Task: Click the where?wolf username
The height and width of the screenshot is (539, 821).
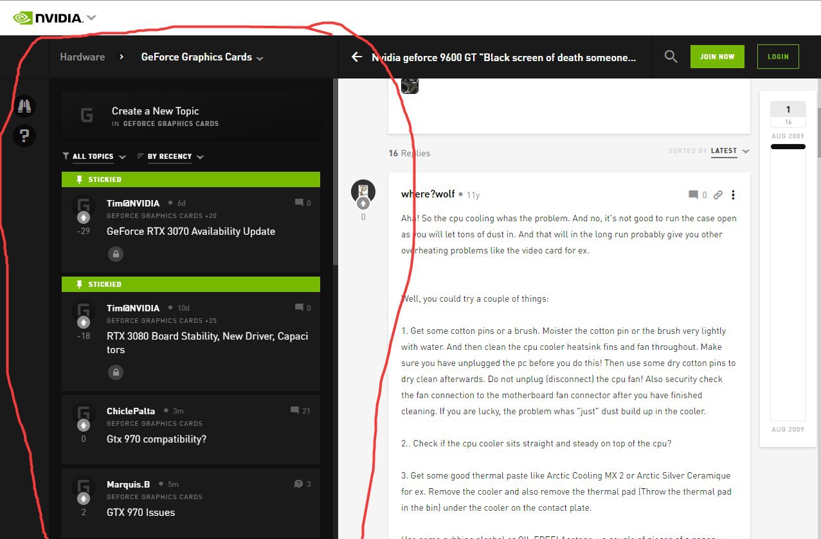Action: [x=428, y=194]
